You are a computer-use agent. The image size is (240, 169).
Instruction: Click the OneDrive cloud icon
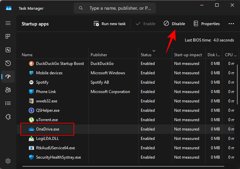point(31,129)
